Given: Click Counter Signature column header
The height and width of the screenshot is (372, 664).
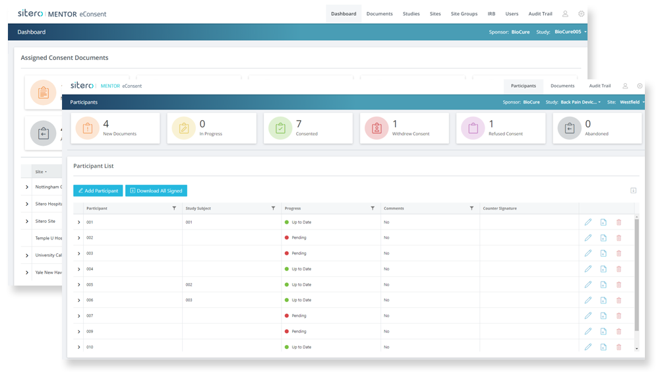Looking at the screenshot, I should pyautogui.click(x=500, y=208).
